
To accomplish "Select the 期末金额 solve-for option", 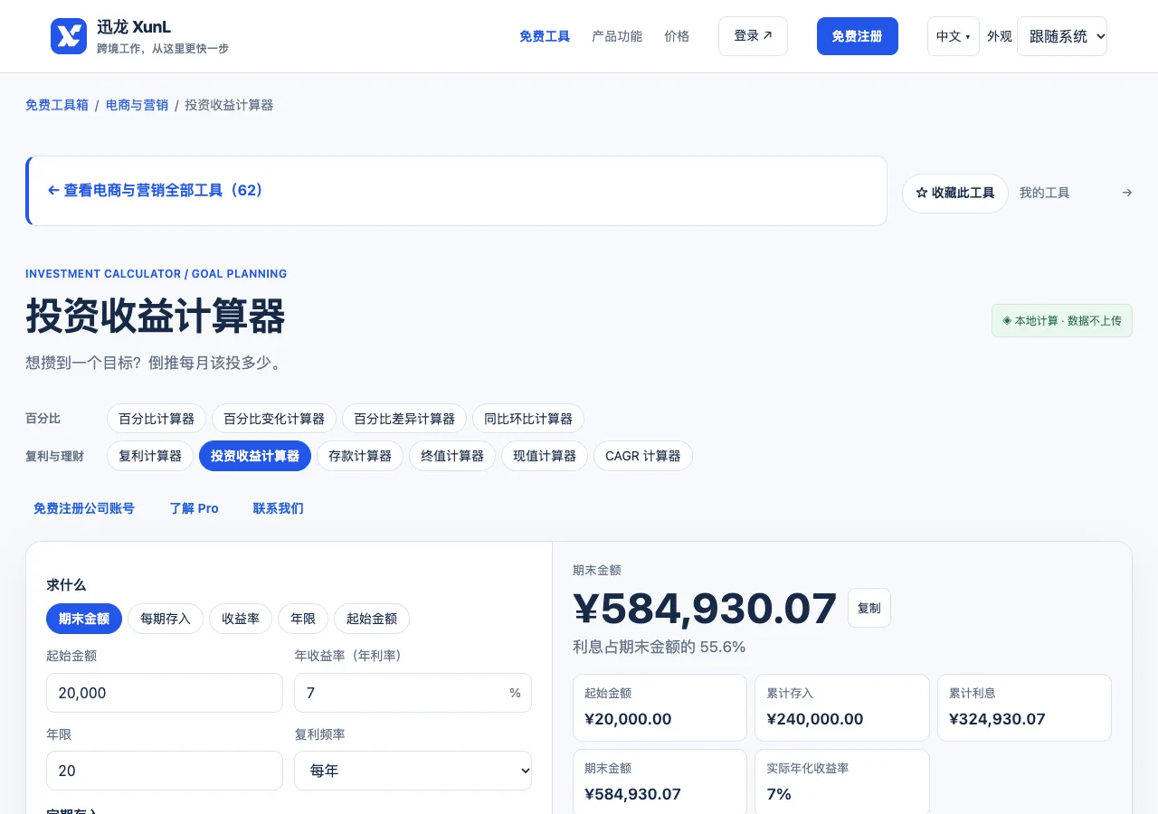I will 84,619.
